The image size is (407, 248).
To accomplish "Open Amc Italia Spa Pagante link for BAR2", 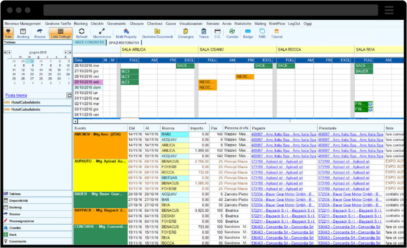I will pyautogui.click(x=283, y=134).
